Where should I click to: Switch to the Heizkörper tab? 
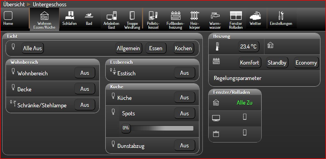[195, 19]
